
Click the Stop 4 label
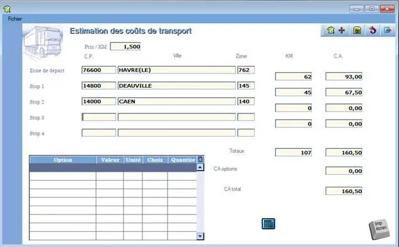coord(37,134)
